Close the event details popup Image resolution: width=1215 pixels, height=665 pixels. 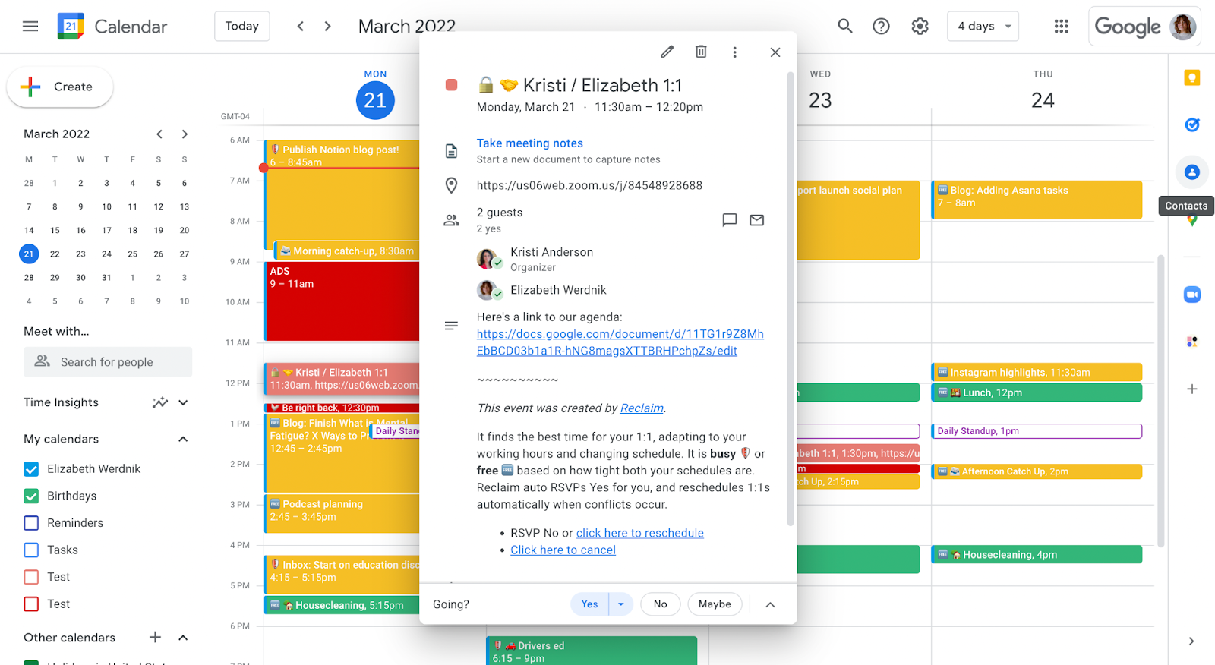[775, 52]
